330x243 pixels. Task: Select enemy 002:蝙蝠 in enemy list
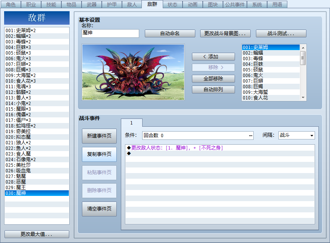click(271, 53)
